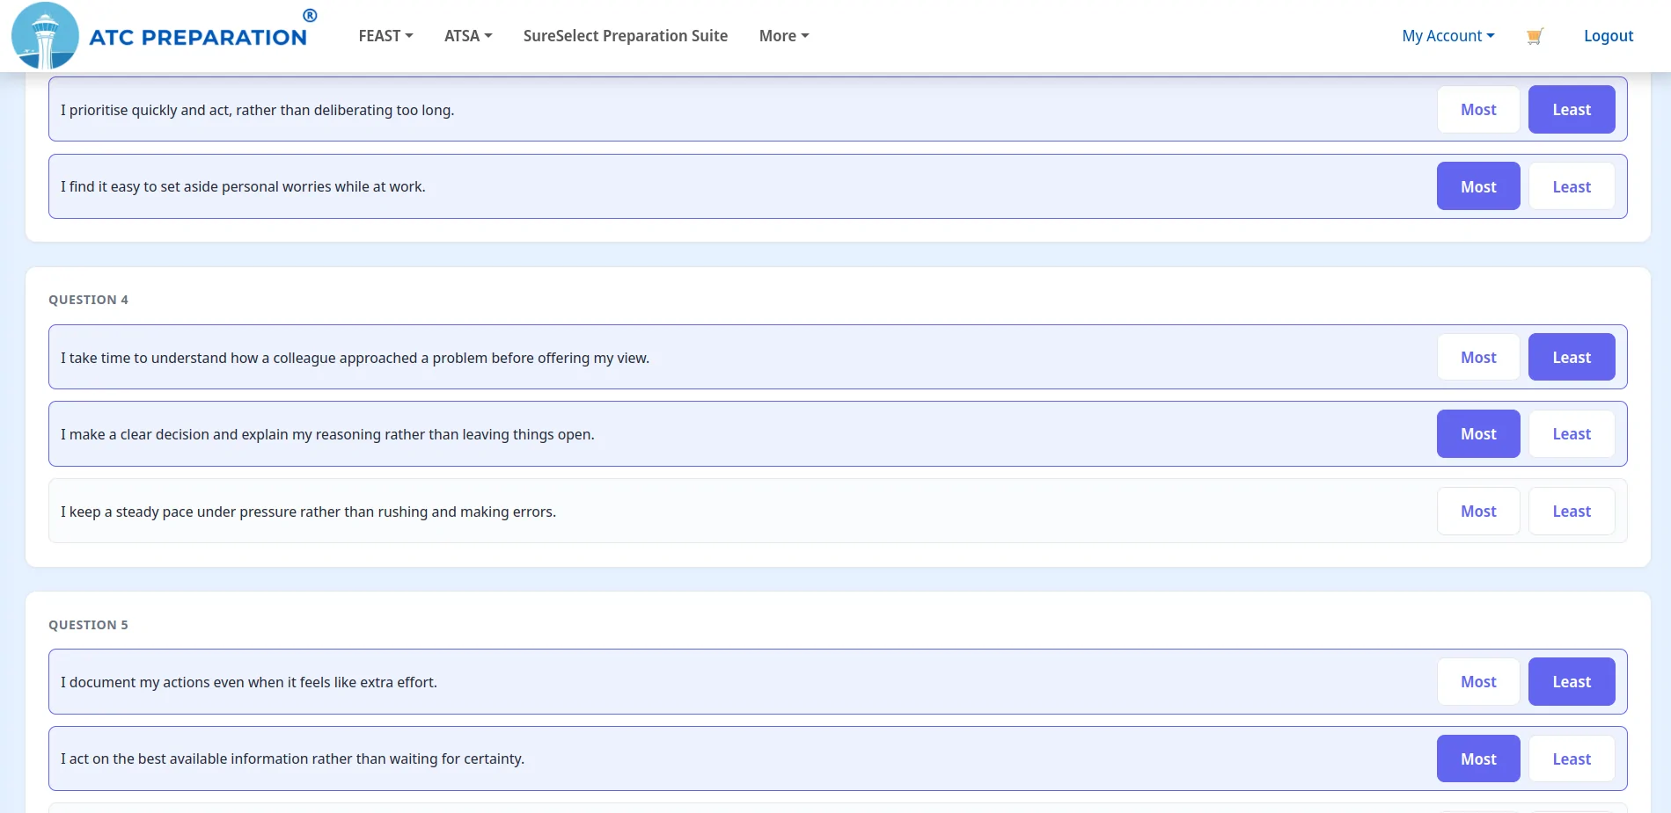The image size is (1671, 813).
Task: Click the QUESTION 4 heading text
Action: pos(88,300)
